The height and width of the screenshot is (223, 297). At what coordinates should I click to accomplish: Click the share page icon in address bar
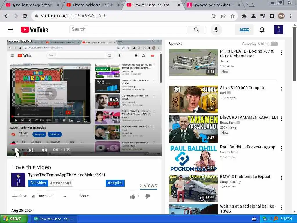[x=223, y=16]
